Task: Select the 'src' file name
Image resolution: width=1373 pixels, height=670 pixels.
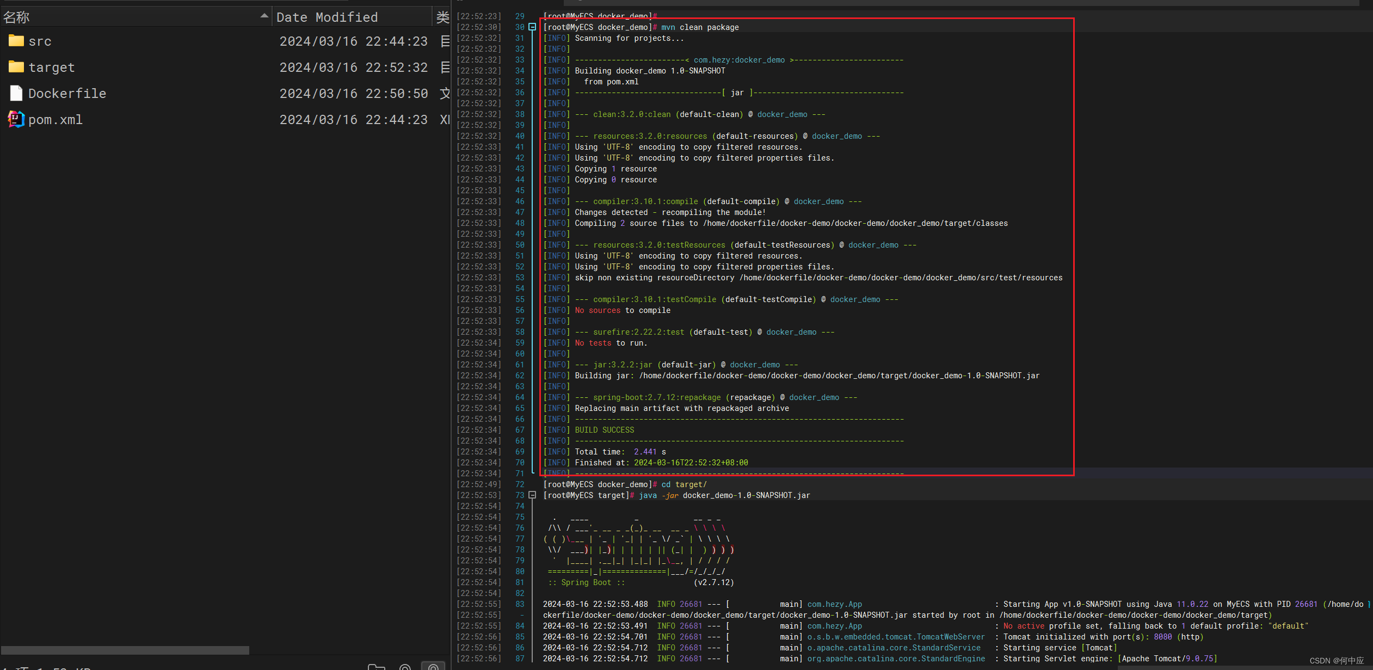Action: 40,41
